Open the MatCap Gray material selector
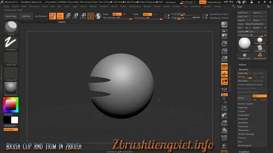Viewport: 273px width, 153px height. (11, 89)
